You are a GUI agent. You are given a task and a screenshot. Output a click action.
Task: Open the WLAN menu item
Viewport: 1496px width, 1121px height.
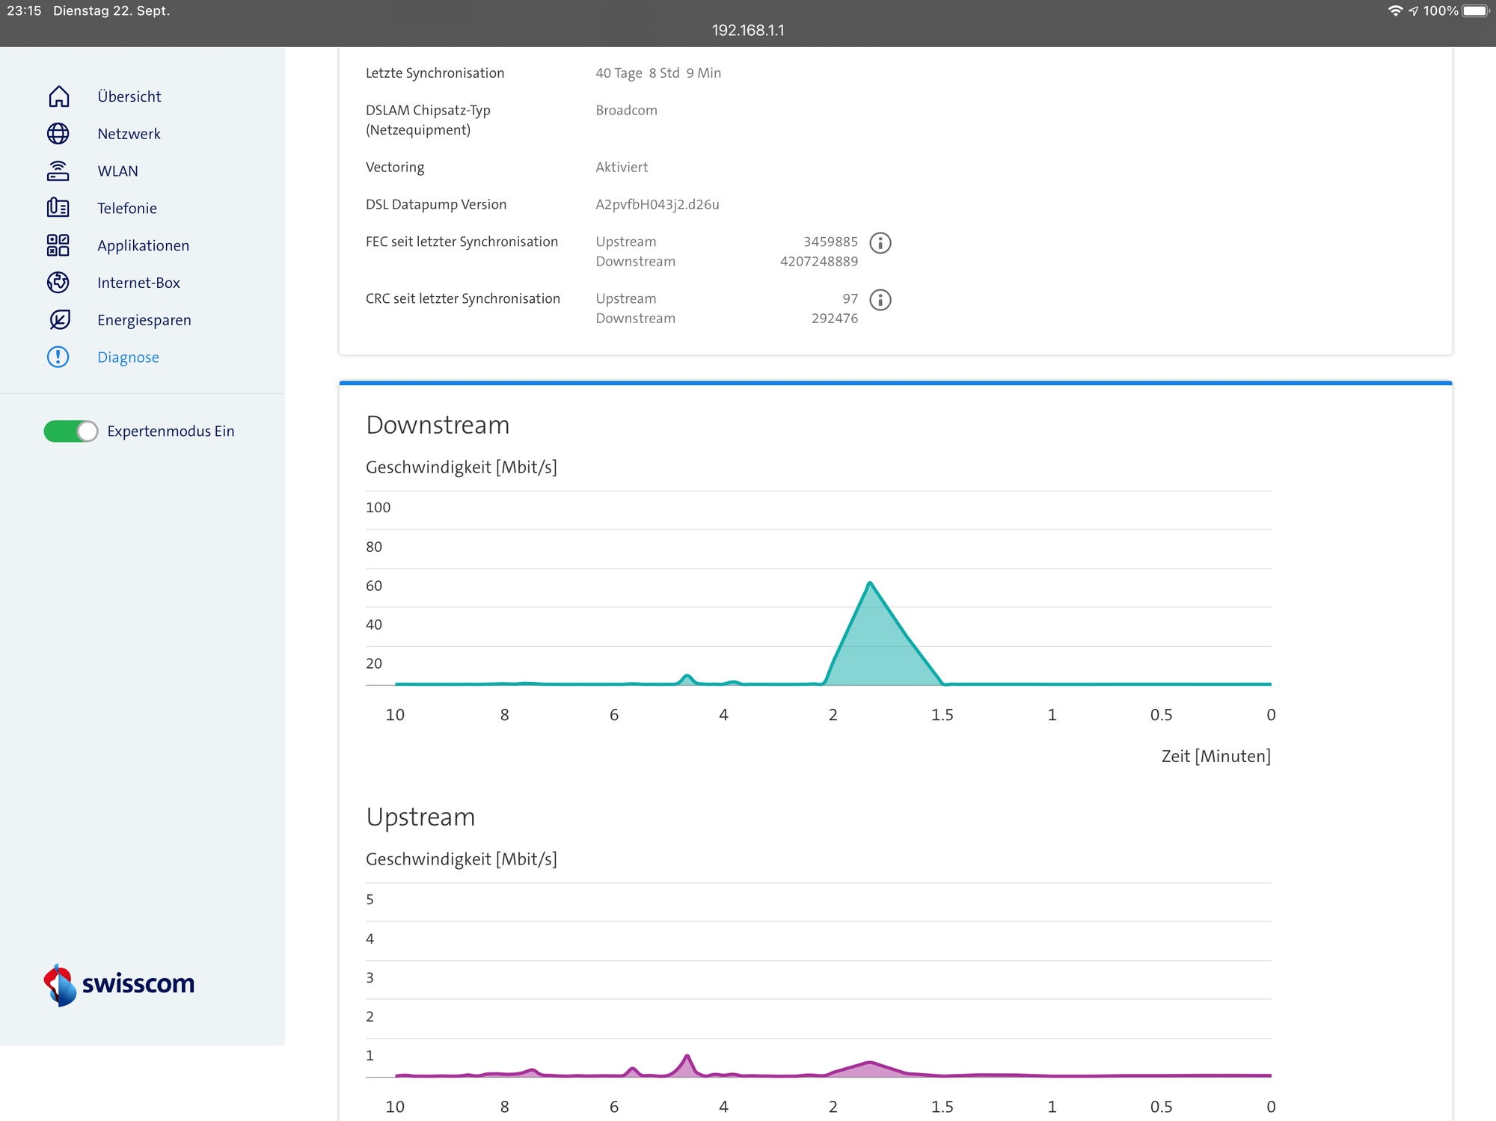click(x=117, y=171)
